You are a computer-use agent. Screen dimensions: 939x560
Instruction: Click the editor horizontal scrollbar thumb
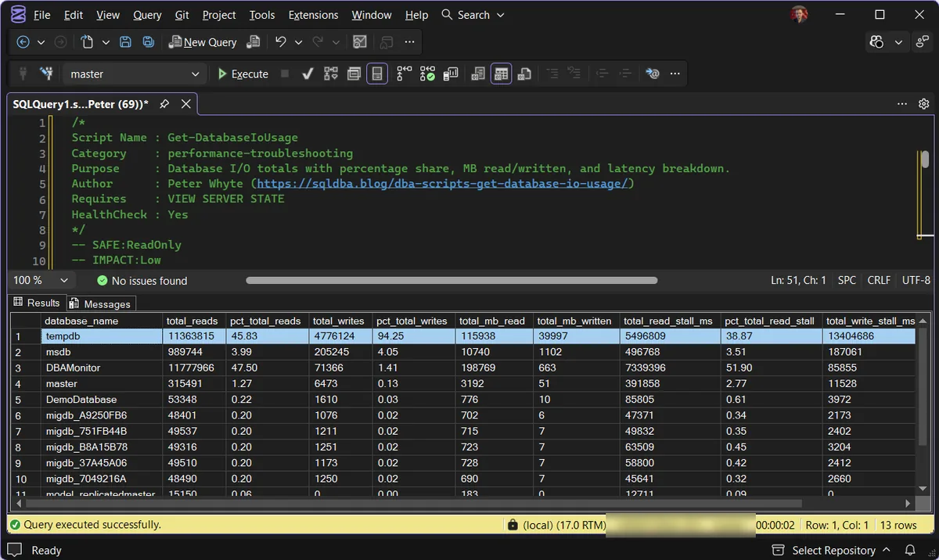point(452,280)
